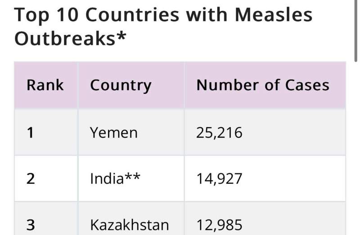
Task: Click the Rank column header
Action: coord(46,85)
